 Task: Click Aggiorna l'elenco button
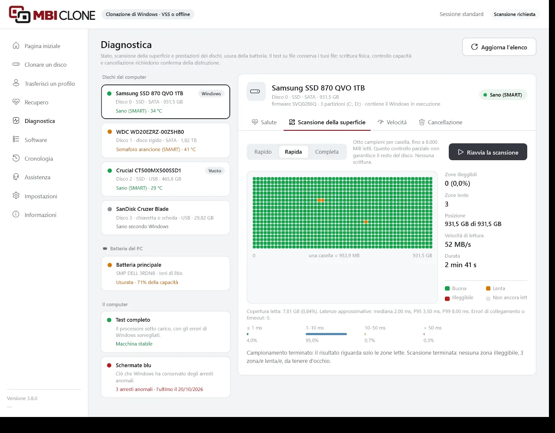pos(499,47)
